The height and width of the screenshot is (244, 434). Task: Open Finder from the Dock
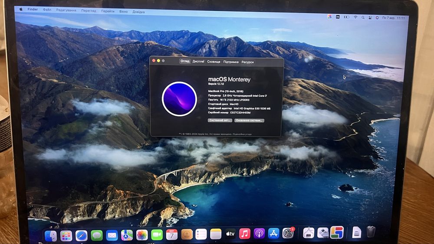click(51, 236)
